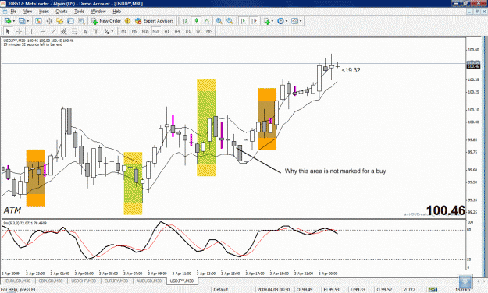Select the Equidistant Channel tool

pyautogui.click(x=64, y=31)
